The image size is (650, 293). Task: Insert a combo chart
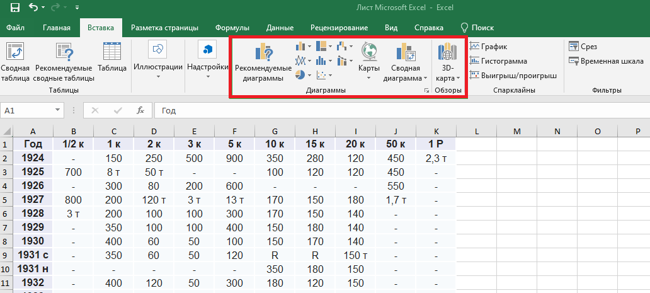[x=345, y=61]
